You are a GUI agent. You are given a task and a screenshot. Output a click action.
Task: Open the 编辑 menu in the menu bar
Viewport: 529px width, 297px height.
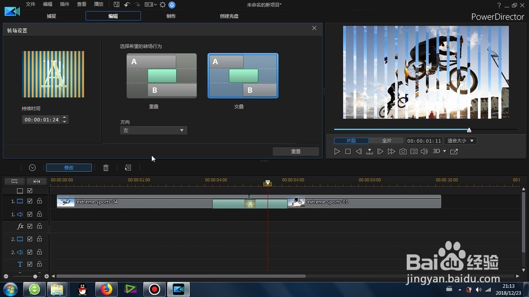(48, 4)
